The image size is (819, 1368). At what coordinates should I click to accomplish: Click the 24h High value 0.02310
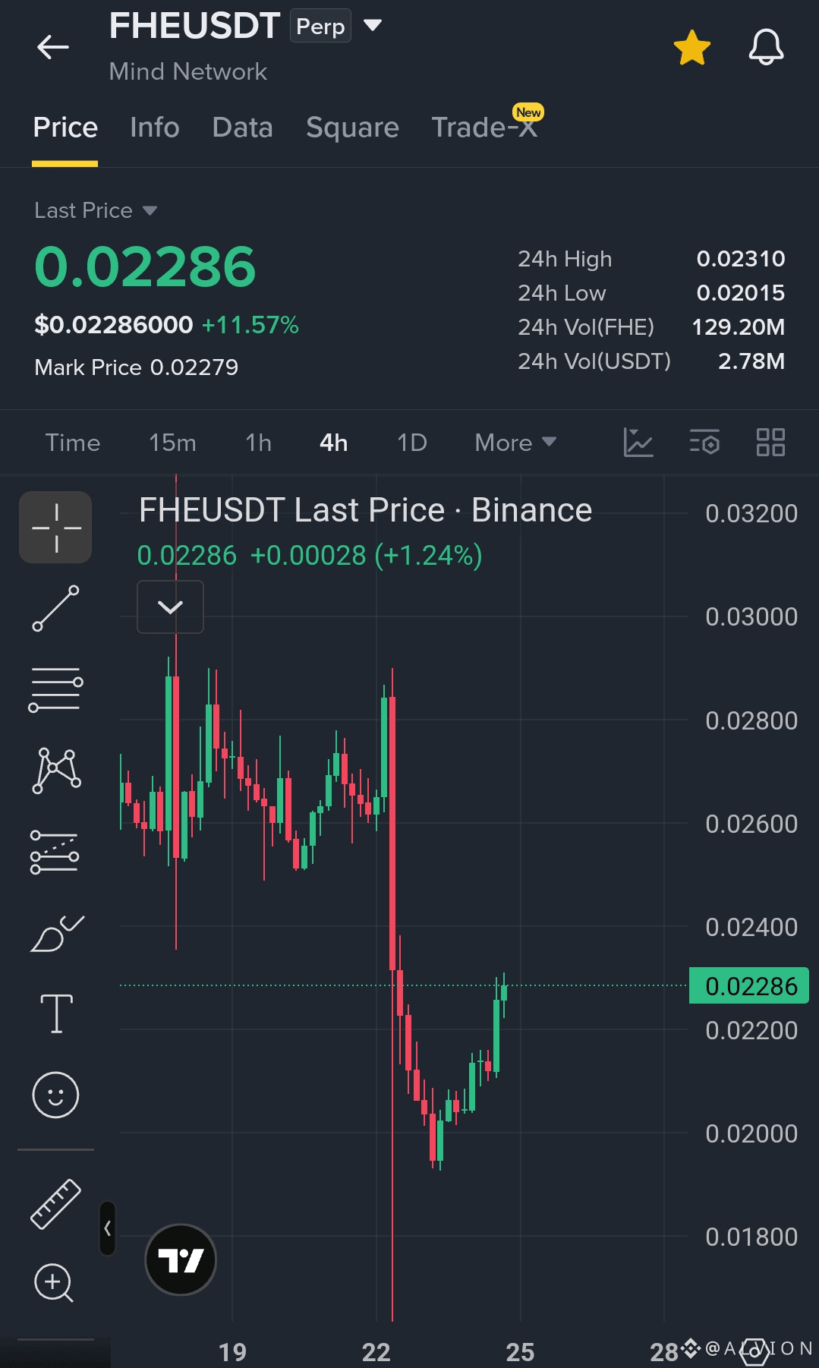tap(741, 259)
